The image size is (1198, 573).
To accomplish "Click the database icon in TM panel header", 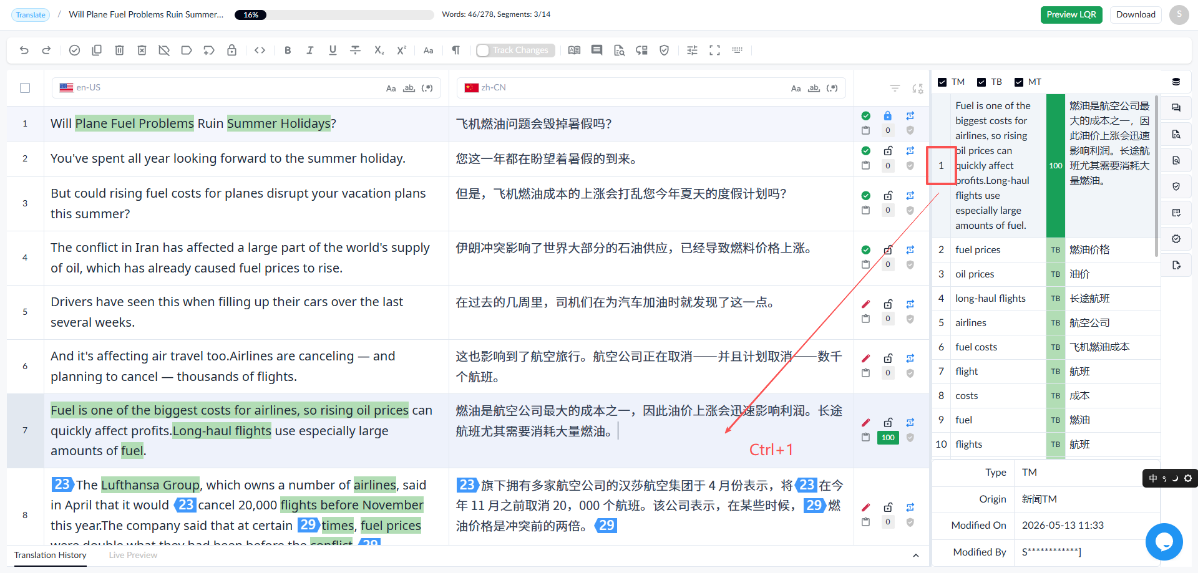I will click(x=1176, y=82).
